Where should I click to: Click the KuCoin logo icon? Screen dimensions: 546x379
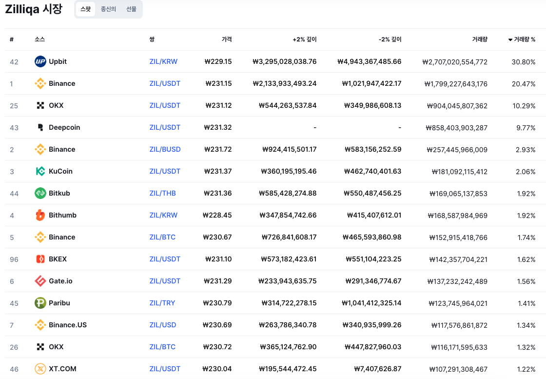coord(40,171)
